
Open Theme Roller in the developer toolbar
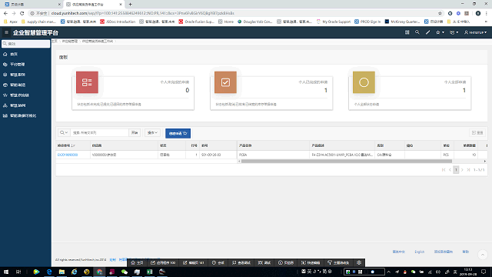coord(338,262)
